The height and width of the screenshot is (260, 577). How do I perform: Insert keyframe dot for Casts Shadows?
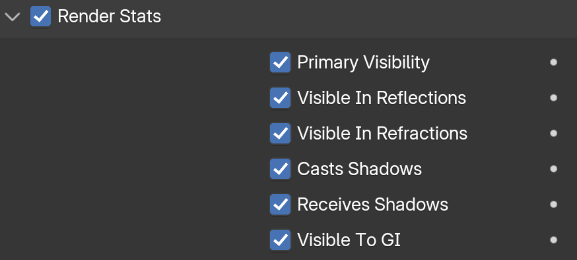(553, 169)
